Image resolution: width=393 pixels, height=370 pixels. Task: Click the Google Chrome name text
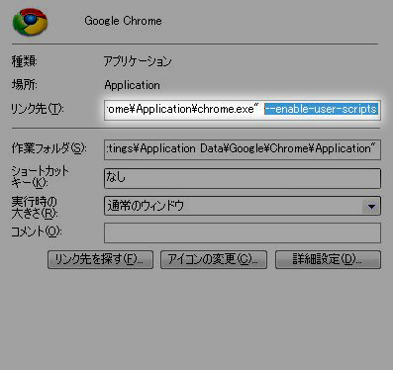(x=123, y=21)
